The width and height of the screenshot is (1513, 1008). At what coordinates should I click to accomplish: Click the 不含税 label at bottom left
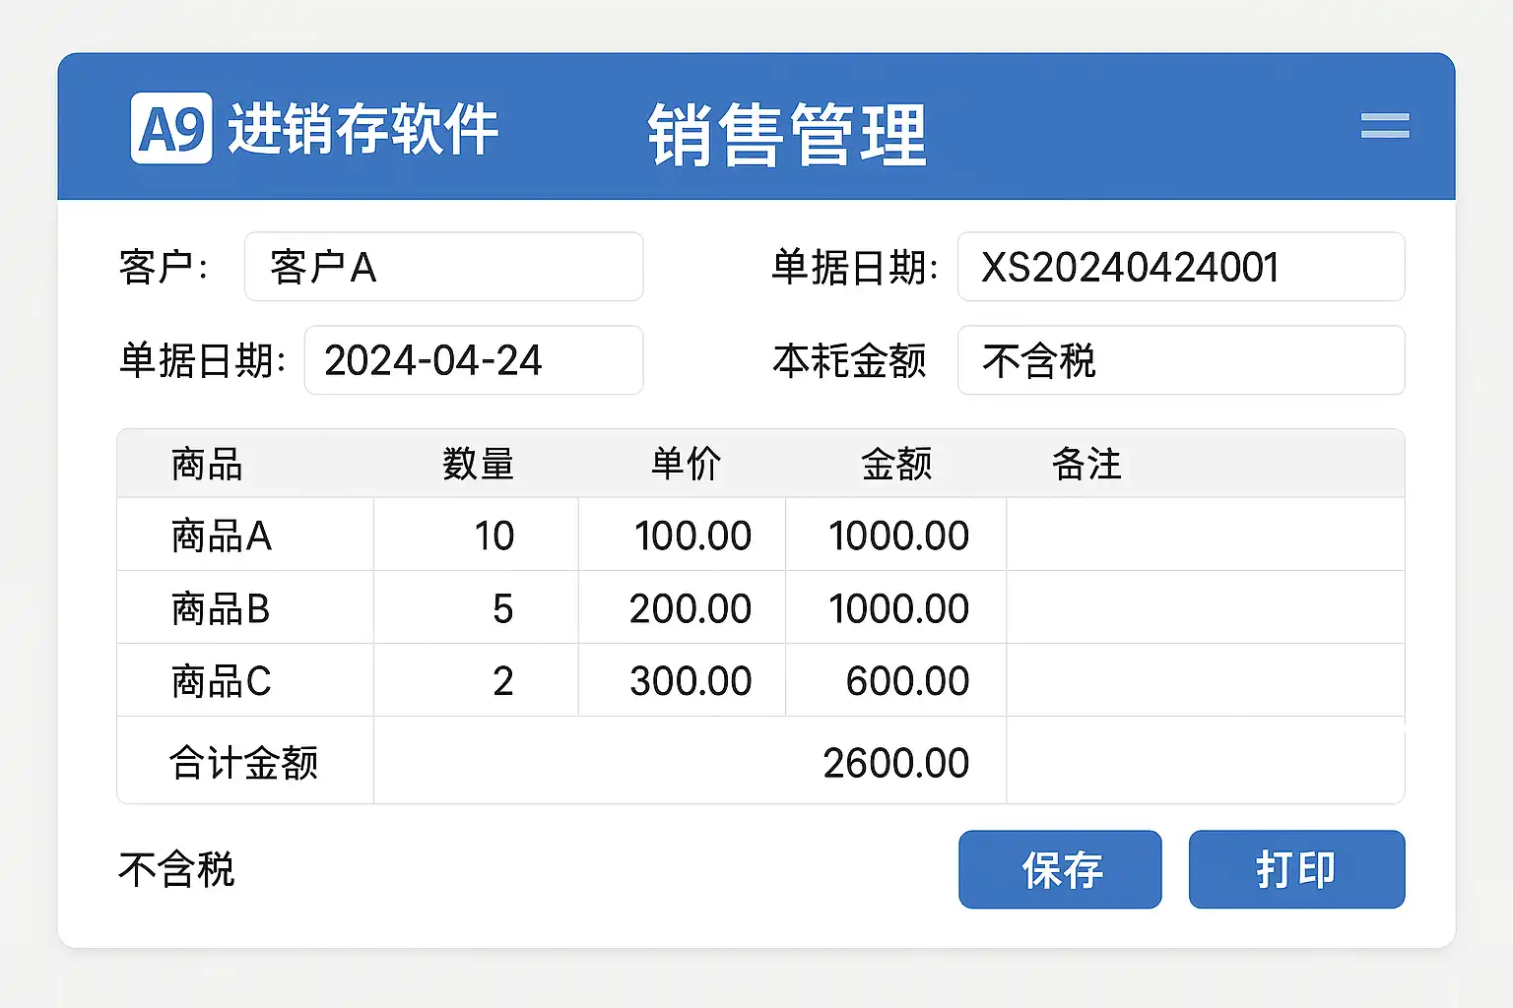(176, 869)
